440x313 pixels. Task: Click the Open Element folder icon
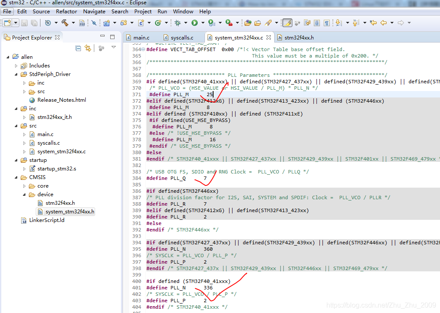(x=248, y=23)
